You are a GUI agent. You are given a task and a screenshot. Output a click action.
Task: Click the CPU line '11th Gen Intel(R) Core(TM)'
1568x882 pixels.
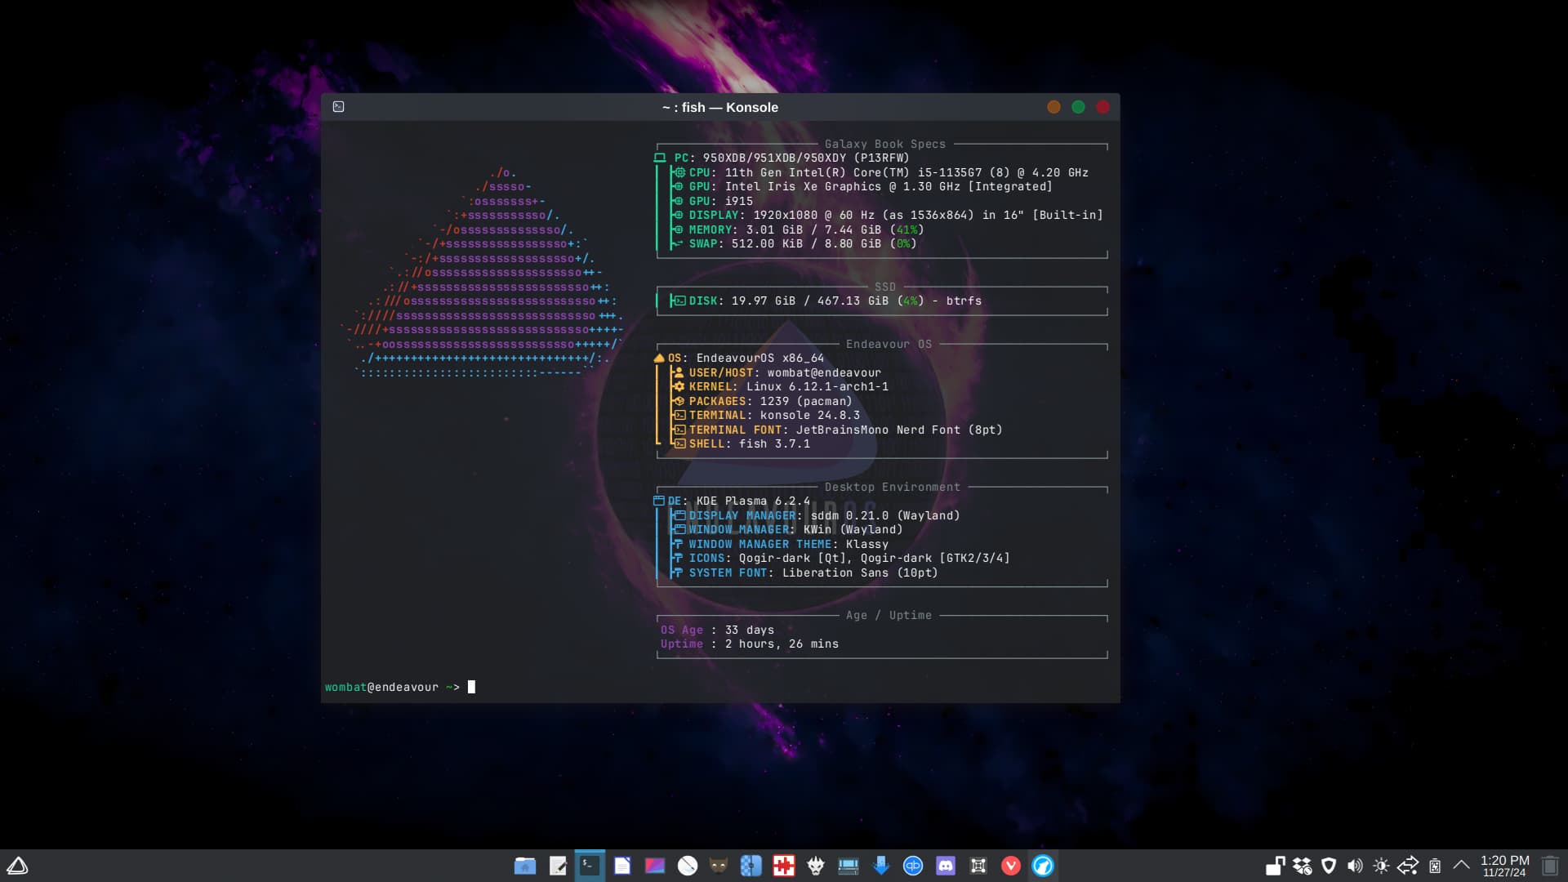pos(880,172)
